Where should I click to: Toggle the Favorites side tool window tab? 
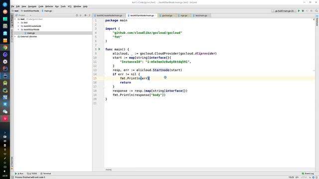12,163
